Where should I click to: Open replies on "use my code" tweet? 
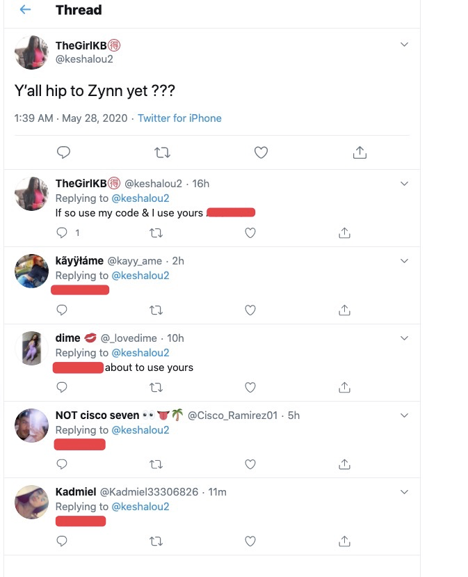[63, 233]
